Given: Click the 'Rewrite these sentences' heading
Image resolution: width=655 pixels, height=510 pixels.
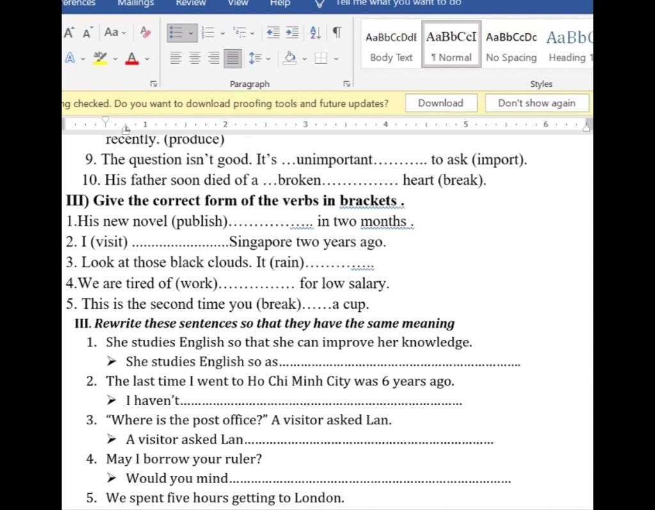Looking at the screenshot, I should click(265, 323).
